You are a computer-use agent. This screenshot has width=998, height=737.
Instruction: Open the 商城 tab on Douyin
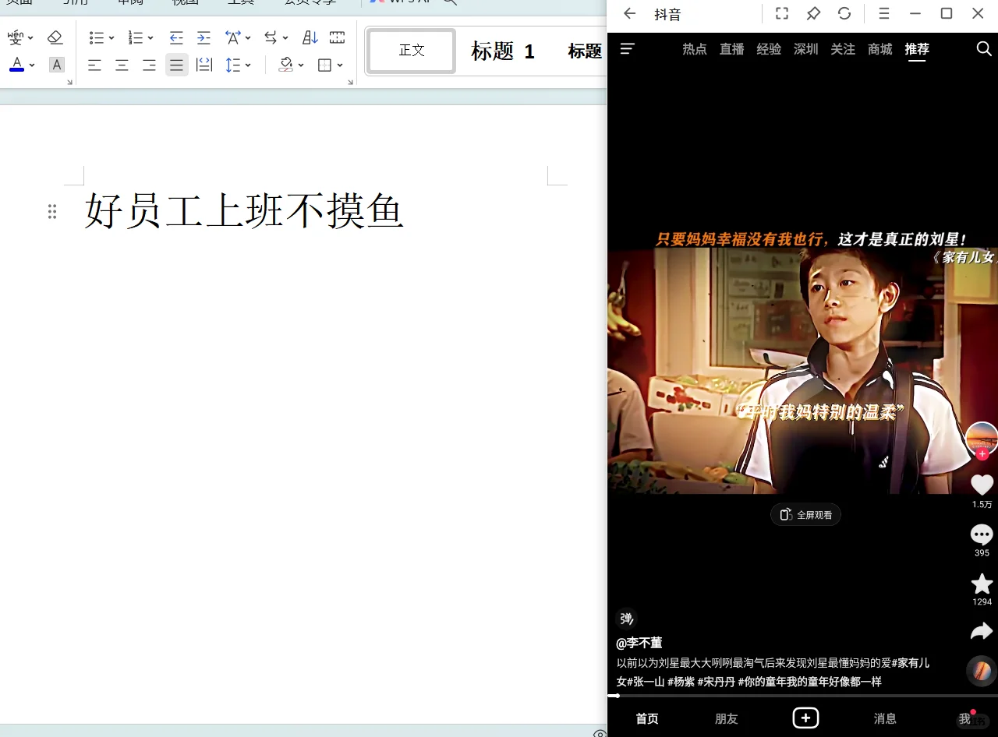coord(879,48)
